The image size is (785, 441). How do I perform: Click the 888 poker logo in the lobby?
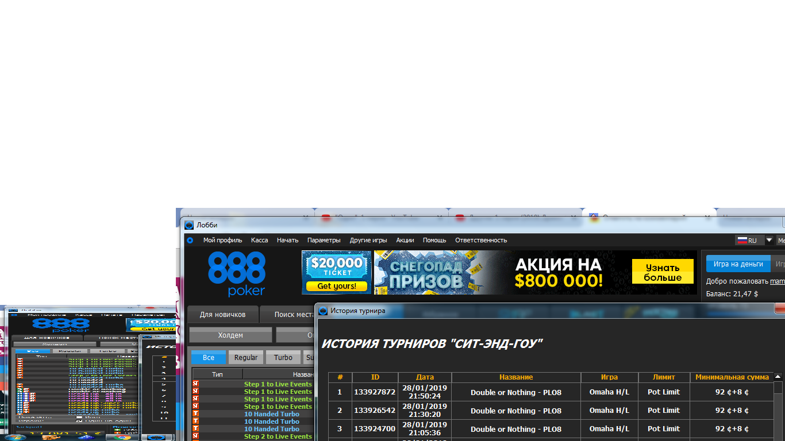(x=237, y=273)
